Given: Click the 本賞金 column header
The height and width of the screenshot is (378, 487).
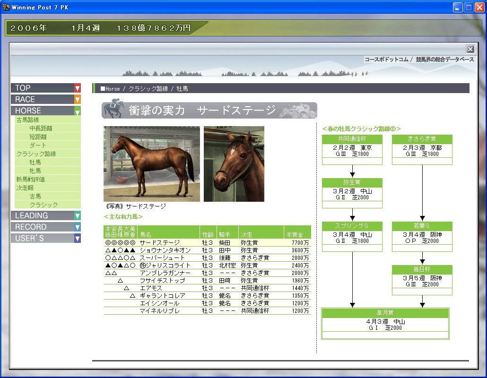Looking at the screenshot, I should pos(297,232).
